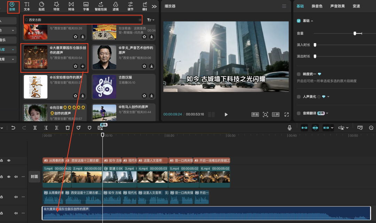The height and width of the screenshot is (223, 376).
Task: Open the 转场 (transitions) panel icon
Action: click(71, 6)
